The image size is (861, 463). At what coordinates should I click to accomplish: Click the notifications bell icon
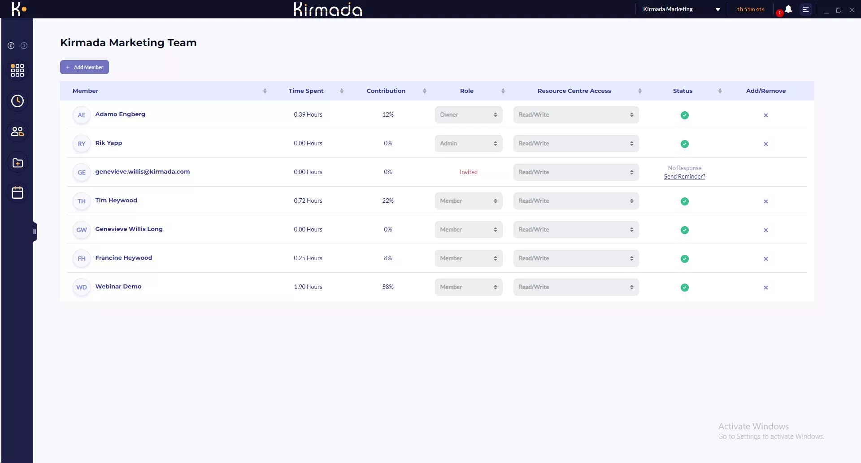pyautogui.click(x=788, y=9)
